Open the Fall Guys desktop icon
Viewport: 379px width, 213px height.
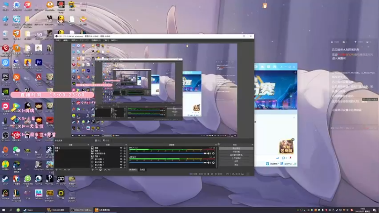click(x=39, y=194)
